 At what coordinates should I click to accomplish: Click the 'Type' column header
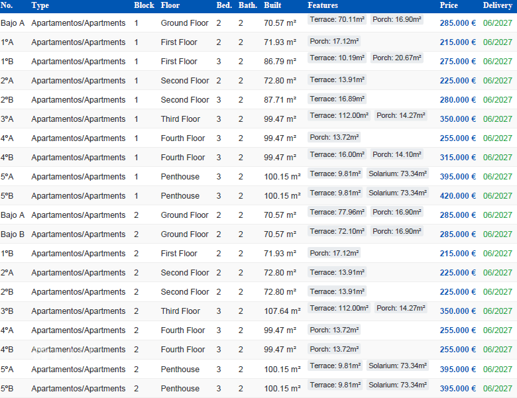[x=40, y=5]
